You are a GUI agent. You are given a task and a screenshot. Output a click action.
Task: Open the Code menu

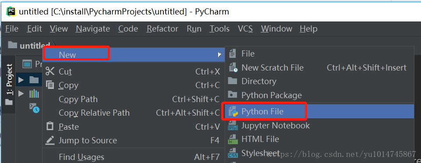click(128, 29)
